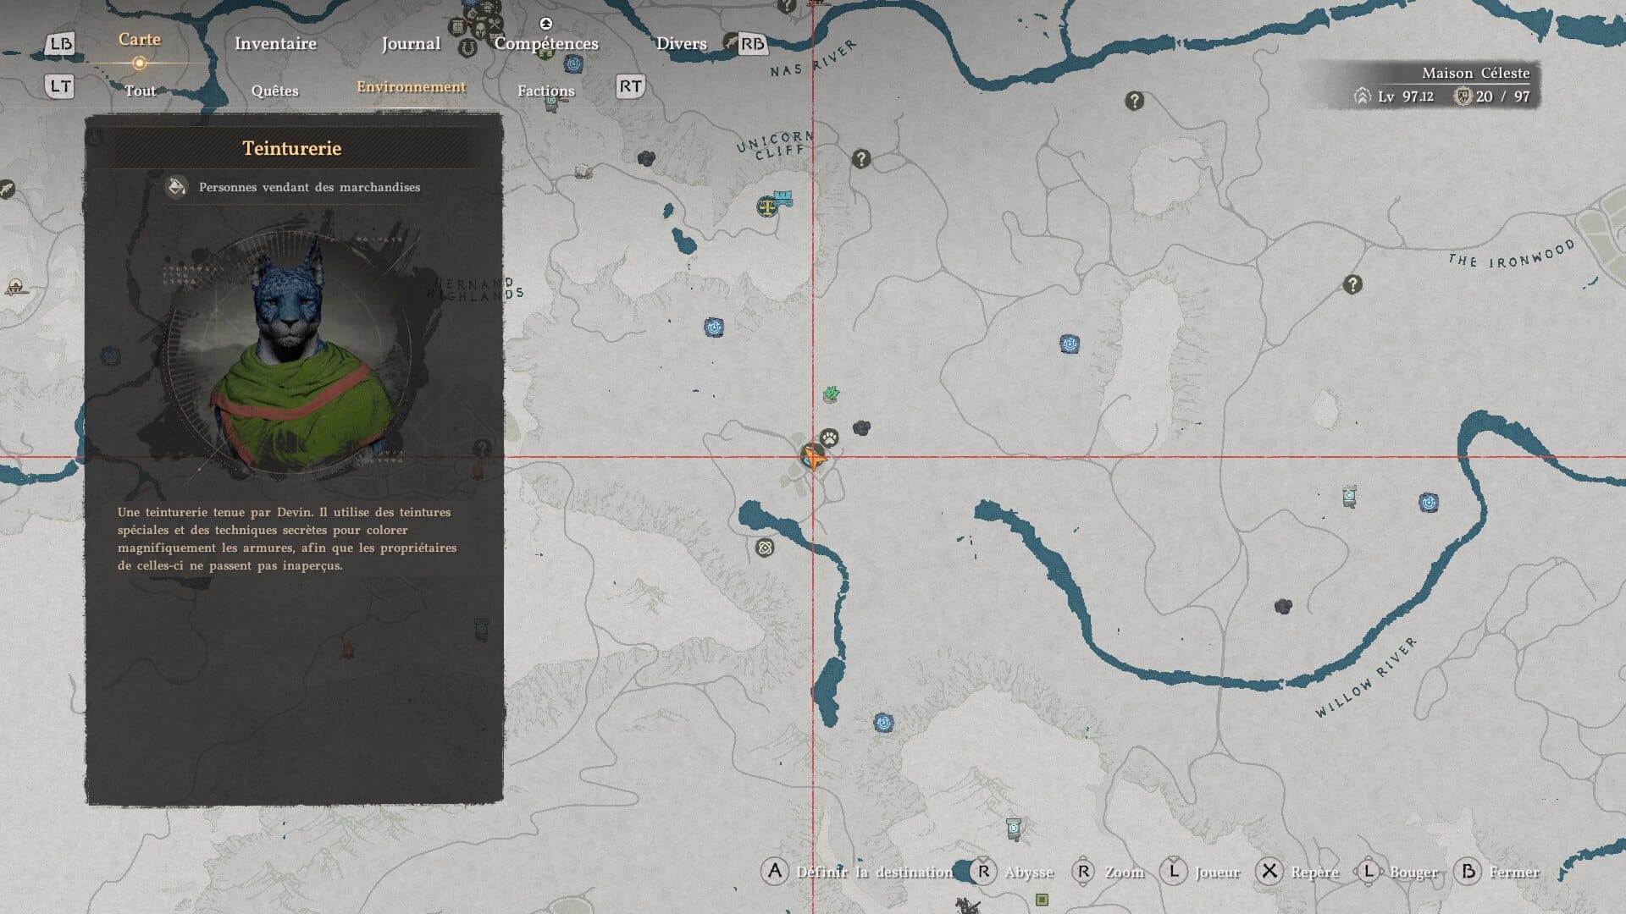Select the Factions map filter
This screenshot has height=914, width=1626.
tap(545, 91)
